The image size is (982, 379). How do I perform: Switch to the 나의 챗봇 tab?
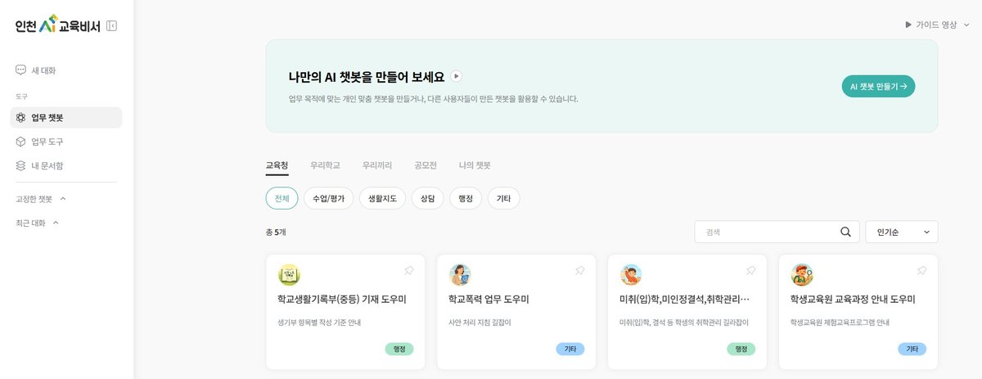pos(475,165)
